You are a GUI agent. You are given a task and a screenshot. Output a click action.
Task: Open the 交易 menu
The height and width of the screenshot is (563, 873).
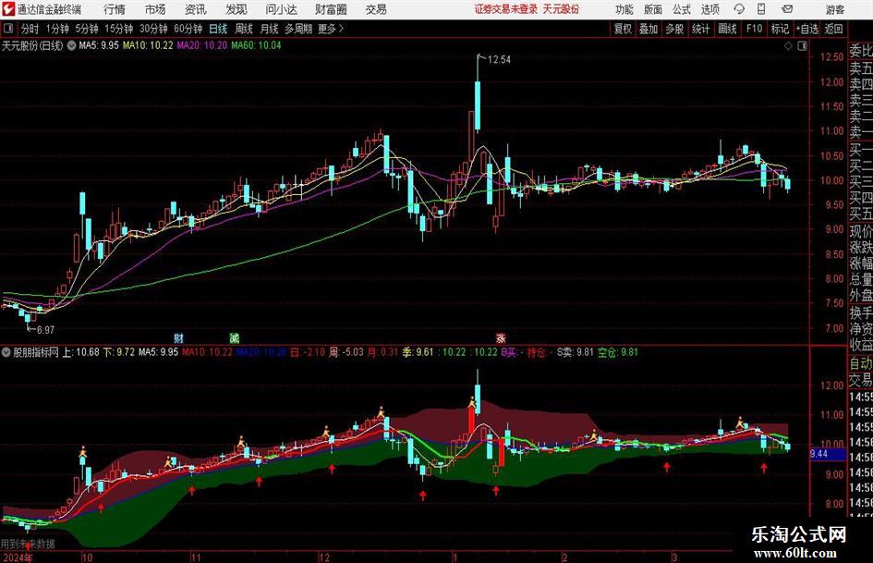pos(376,9)
